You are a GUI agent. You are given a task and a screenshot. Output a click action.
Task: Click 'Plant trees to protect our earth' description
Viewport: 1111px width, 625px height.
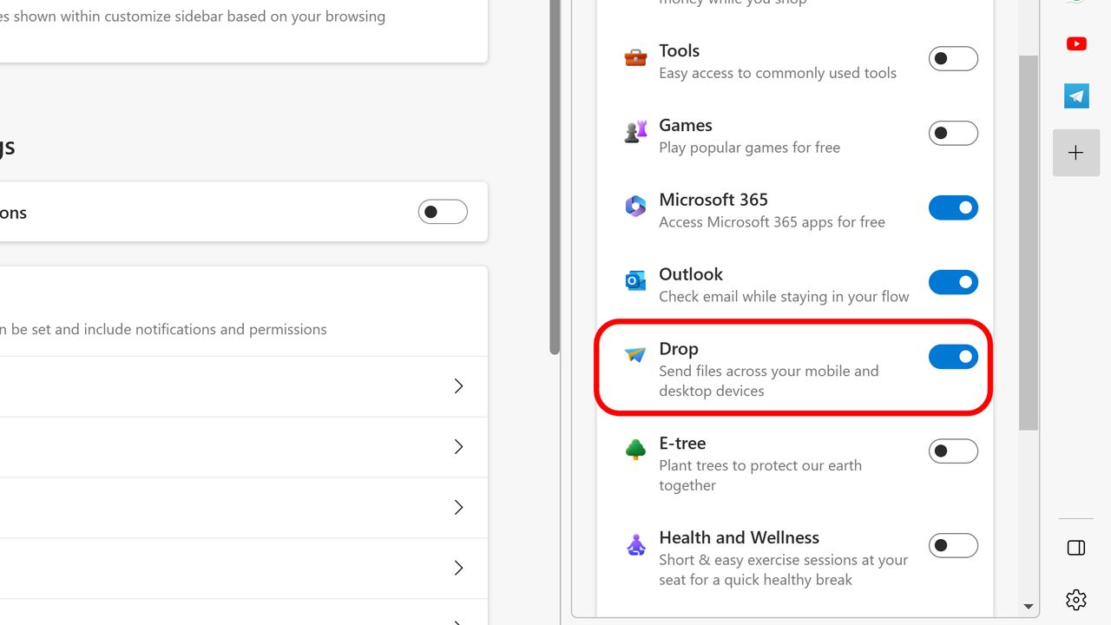(760, 475)
